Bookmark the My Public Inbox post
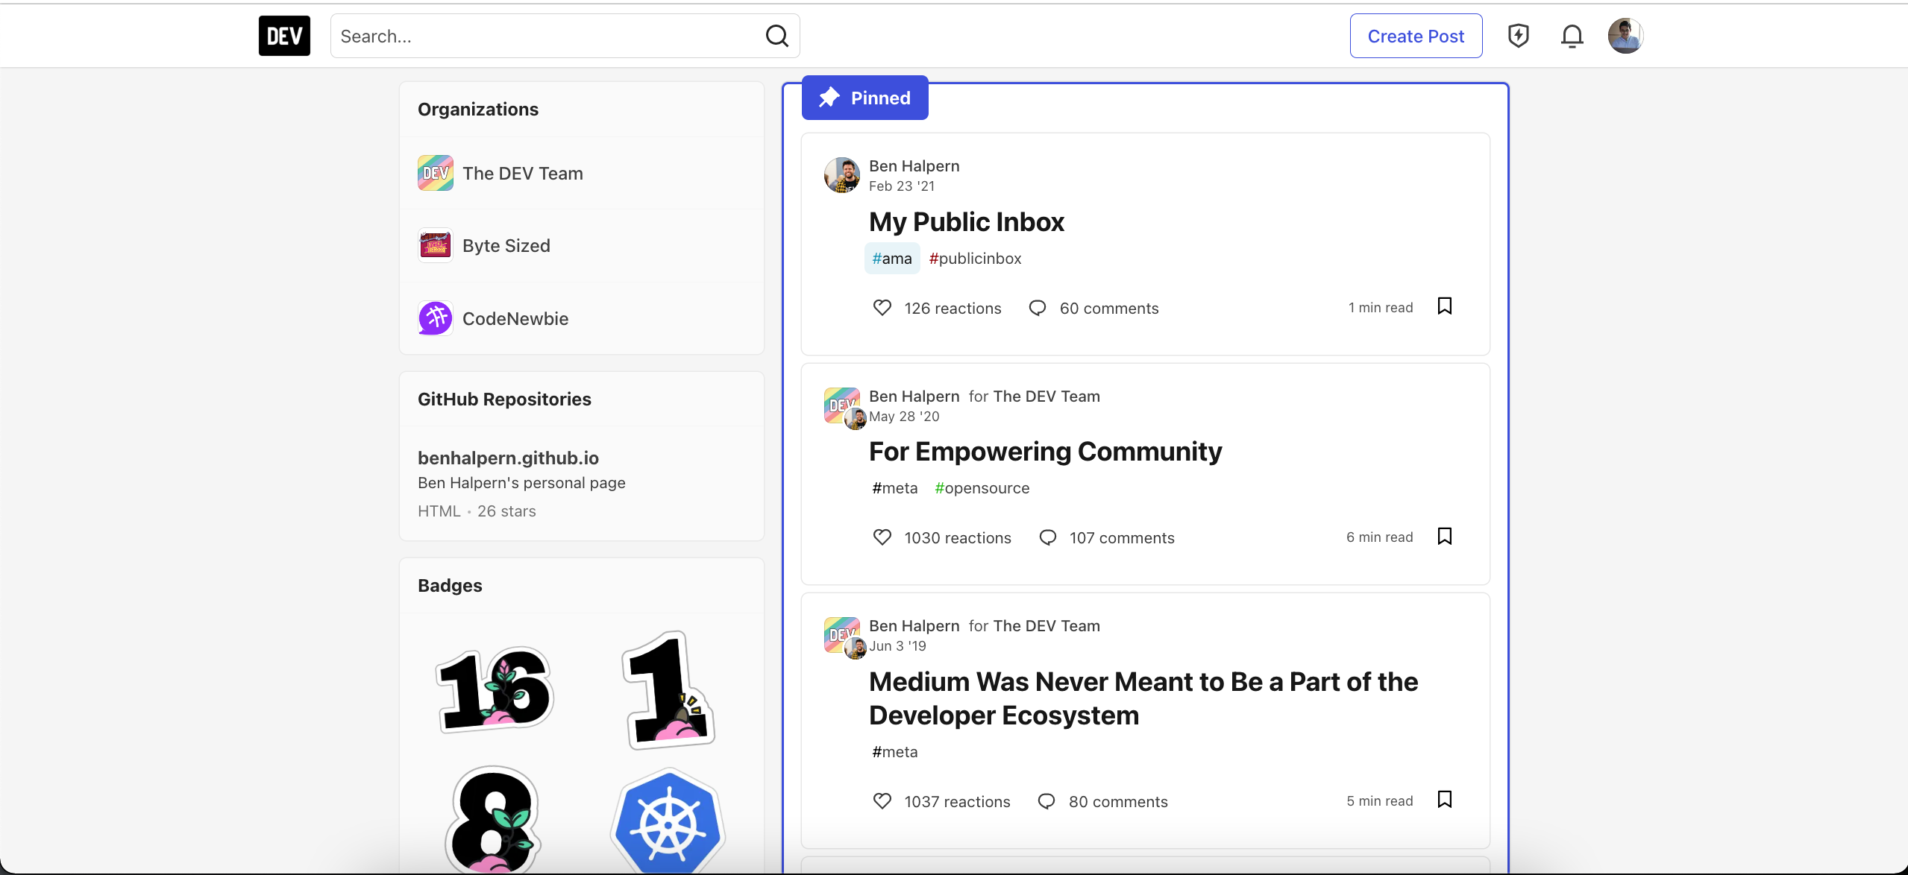 pos(1444,306)
